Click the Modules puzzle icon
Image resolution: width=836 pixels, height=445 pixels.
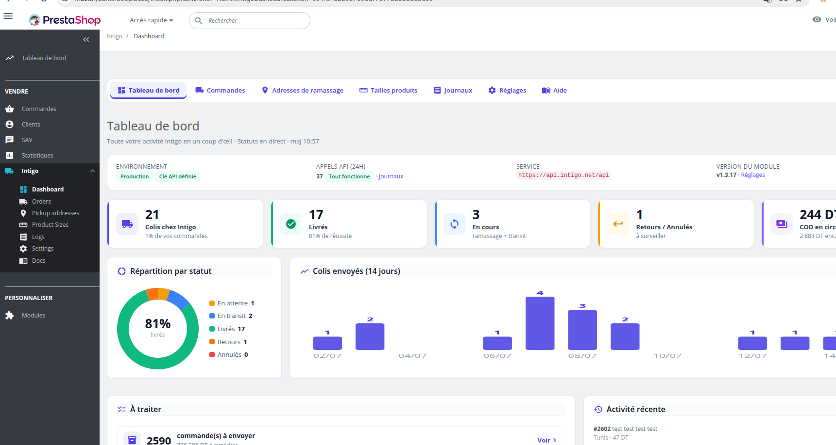9,315
